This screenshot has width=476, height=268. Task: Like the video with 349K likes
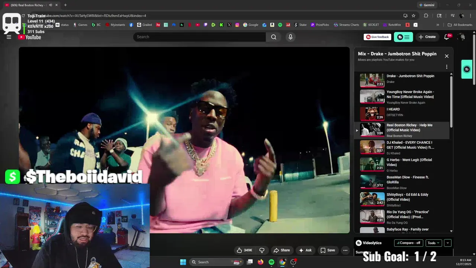245,250
